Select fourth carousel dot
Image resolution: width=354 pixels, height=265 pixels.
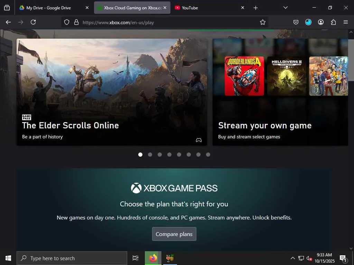(x=169, y=155)
